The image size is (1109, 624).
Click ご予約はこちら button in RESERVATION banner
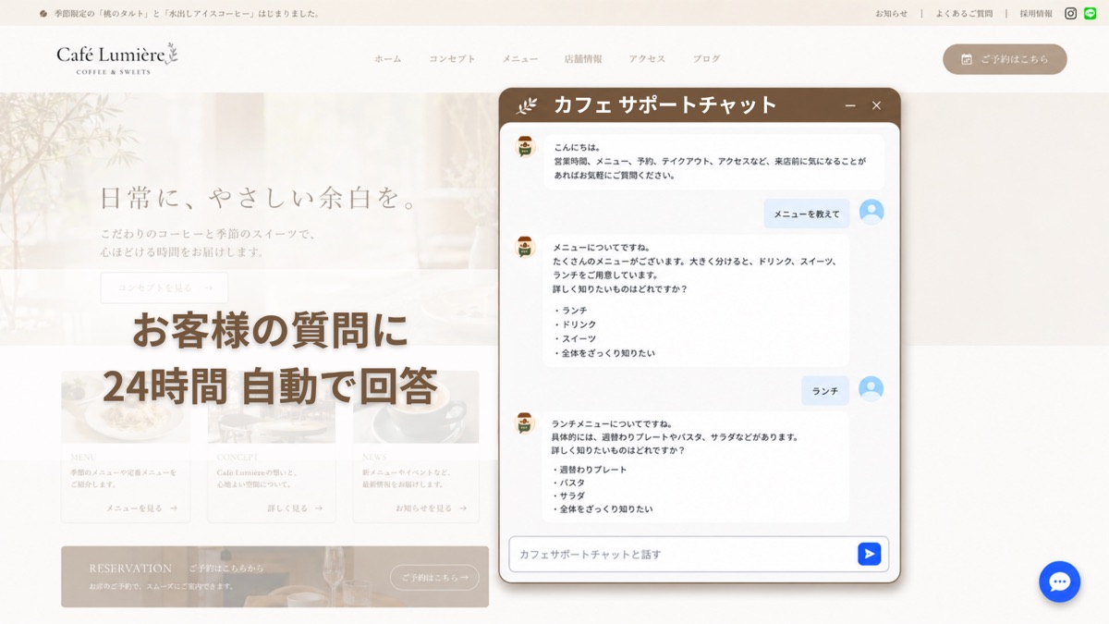point(434,578)
